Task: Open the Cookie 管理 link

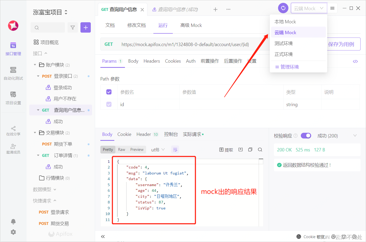Action: (310, 237)
